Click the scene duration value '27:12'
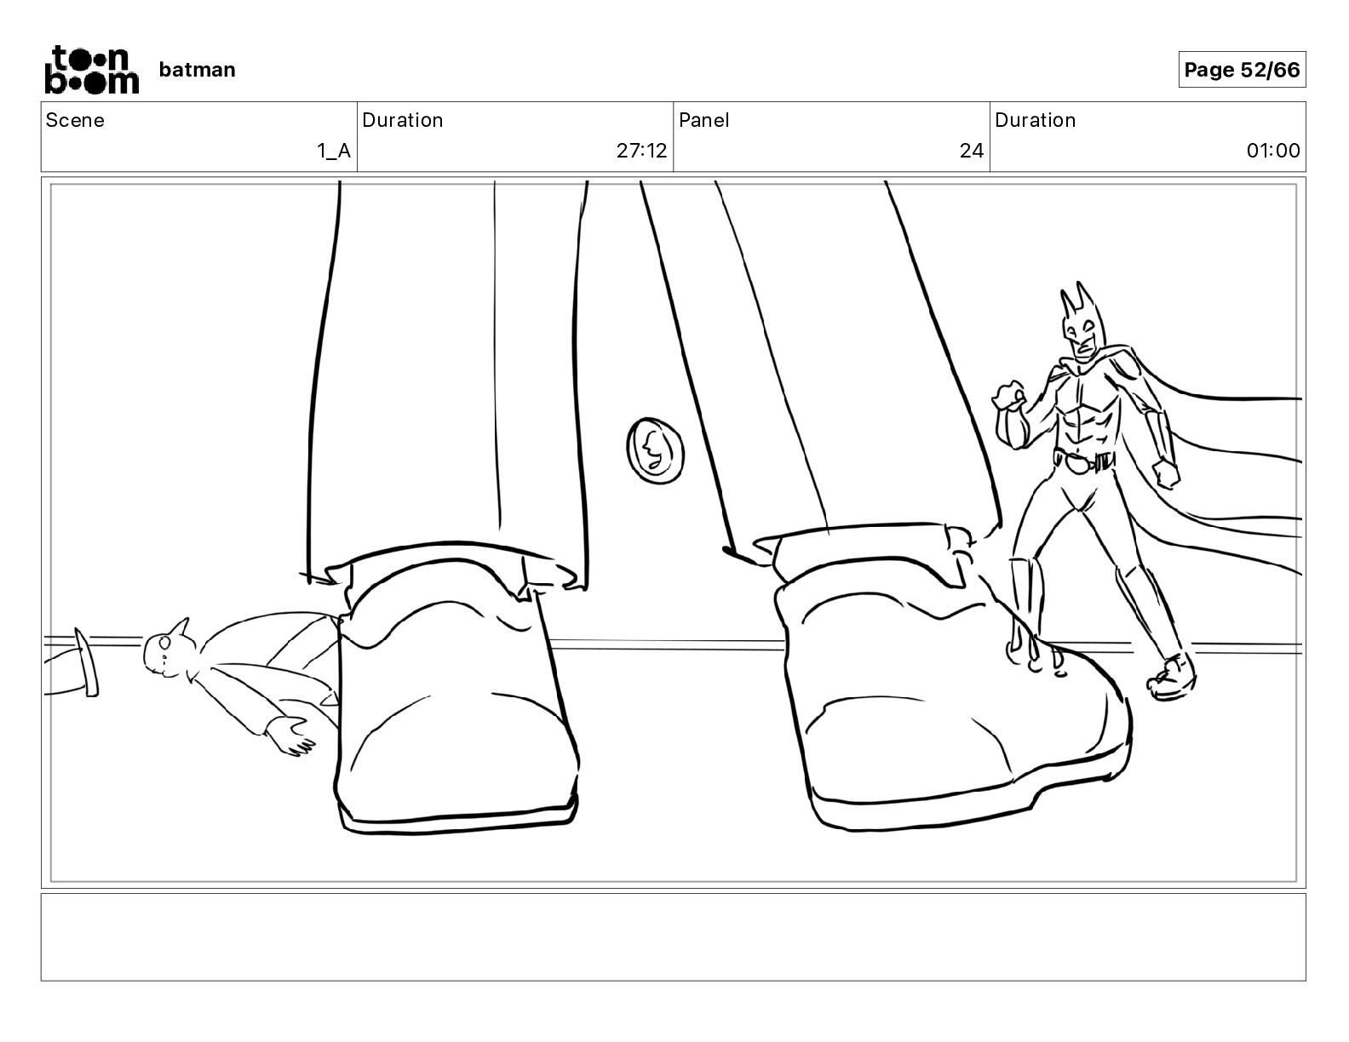The height and width of the screenshot is (1042, 1349). pos(642,151)
